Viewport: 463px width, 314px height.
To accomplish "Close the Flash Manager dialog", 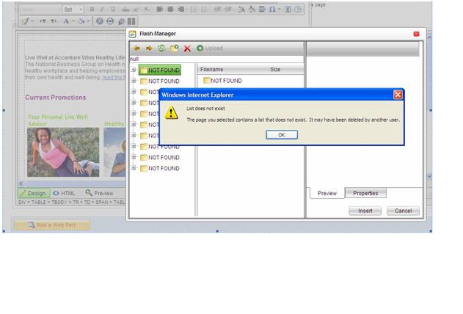I will tap(416, 34).
